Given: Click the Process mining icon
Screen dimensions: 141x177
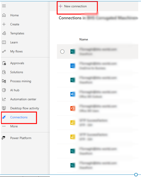Looking at the screenshot, I should 4,81.
